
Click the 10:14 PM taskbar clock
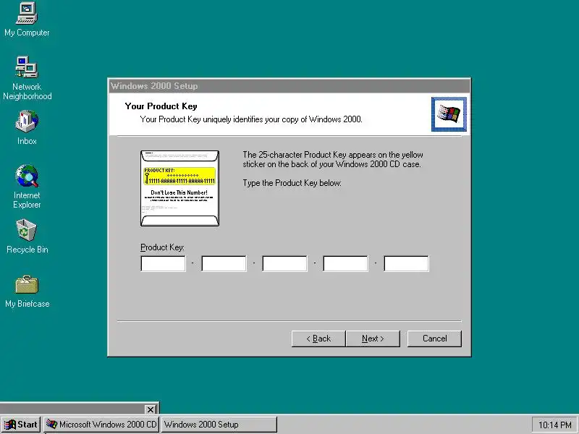(x=554, y=425)
